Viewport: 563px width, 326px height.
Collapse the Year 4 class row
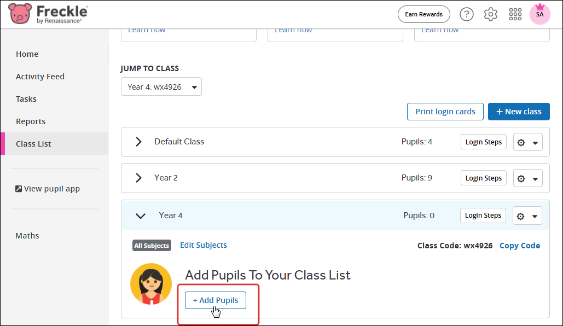point(141,216)
